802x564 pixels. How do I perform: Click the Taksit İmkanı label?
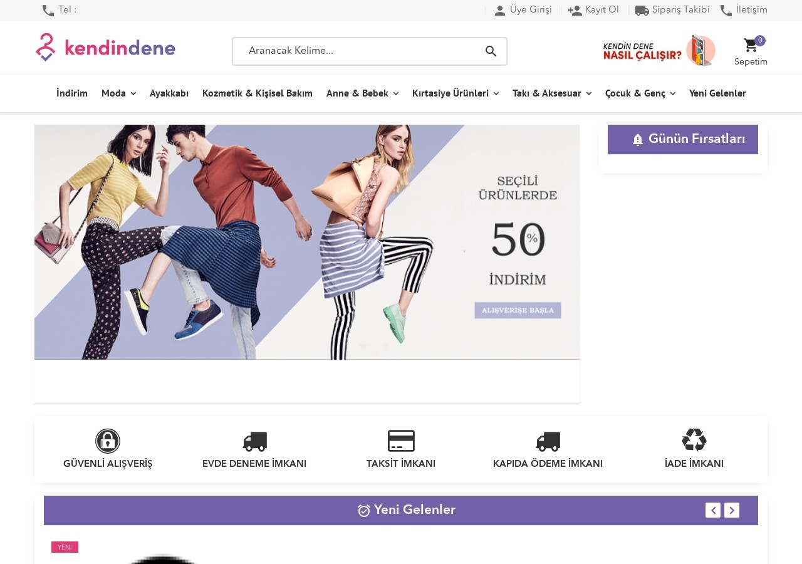click(x=401, y=464)
